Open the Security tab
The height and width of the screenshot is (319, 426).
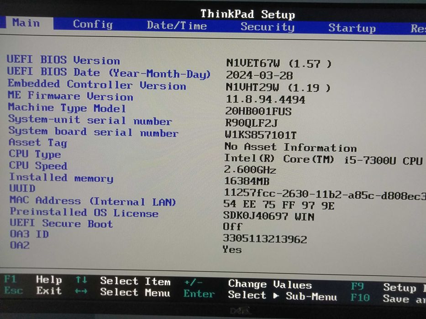268,27
